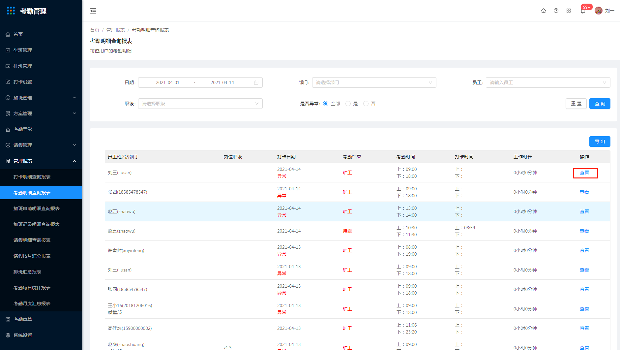Viewport: 620px width, 350px height.
Task: Open the app grid icon in top bar
Action: coord(569,11)
